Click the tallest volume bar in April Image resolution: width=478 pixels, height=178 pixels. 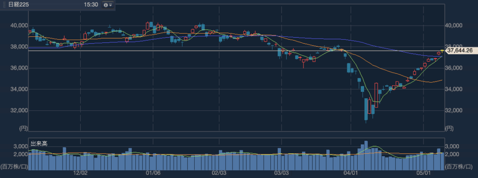(366, 156)
